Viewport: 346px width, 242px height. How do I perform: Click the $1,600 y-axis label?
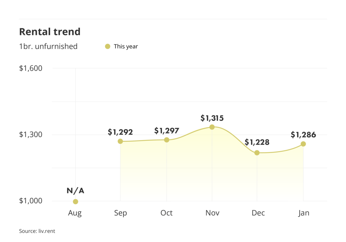(30, 68)
